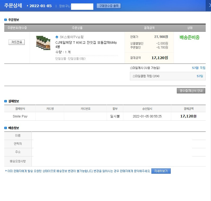Click the 주문정보 section arrow icon
Viewport: 211px width, 201px height.
click(6, 20)
